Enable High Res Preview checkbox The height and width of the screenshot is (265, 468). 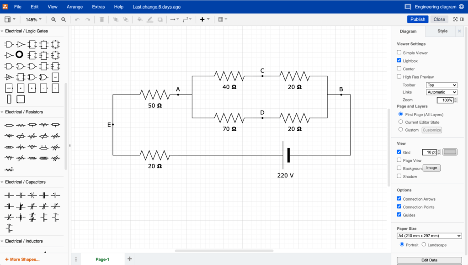[x=399, y=76]
